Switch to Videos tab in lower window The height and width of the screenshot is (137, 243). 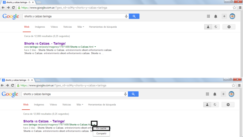click(x=53, y=105)
